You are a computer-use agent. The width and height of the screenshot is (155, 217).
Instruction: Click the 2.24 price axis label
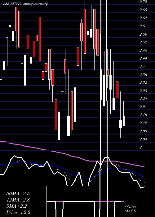coord(143,99)
